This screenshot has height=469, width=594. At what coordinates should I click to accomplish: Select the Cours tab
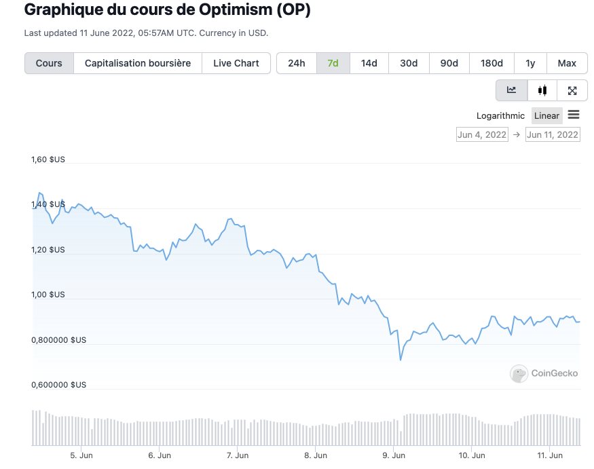(49, 63)
